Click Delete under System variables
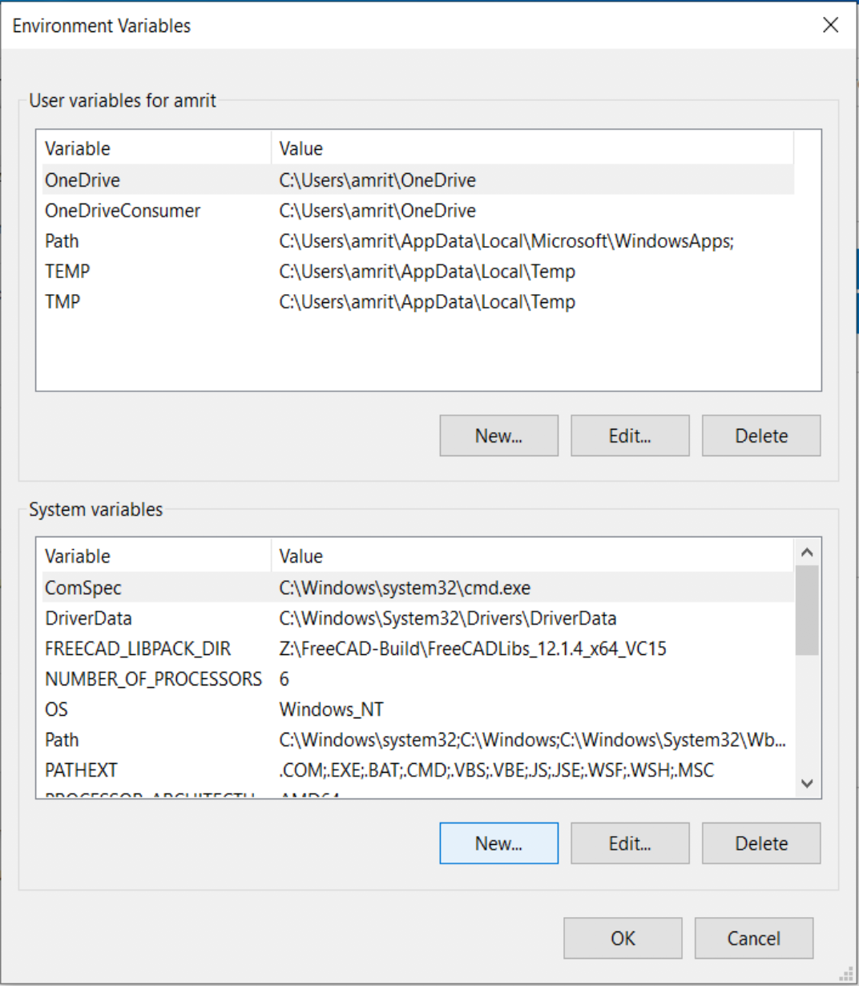The width and height of the screenshot is (859, 986). coord(761,843)
